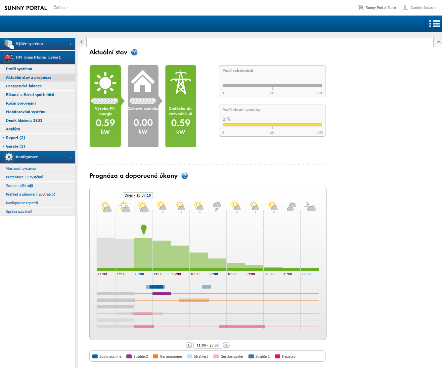Click the dark blue Spülmaschine schedule bar
Screen dimensions: 442x368
(x=156, y=287)
